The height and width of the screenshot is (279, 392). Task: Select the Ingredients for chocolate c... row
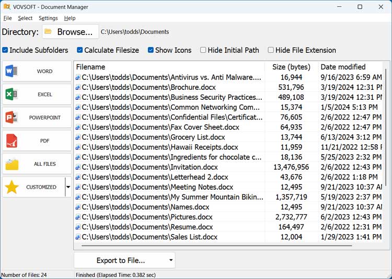click(228, 157)
